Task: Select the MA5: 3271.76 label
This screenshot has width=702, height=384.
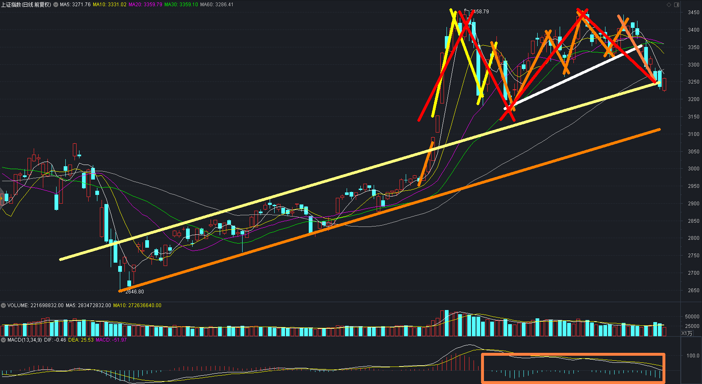Action: pos(75,5)
